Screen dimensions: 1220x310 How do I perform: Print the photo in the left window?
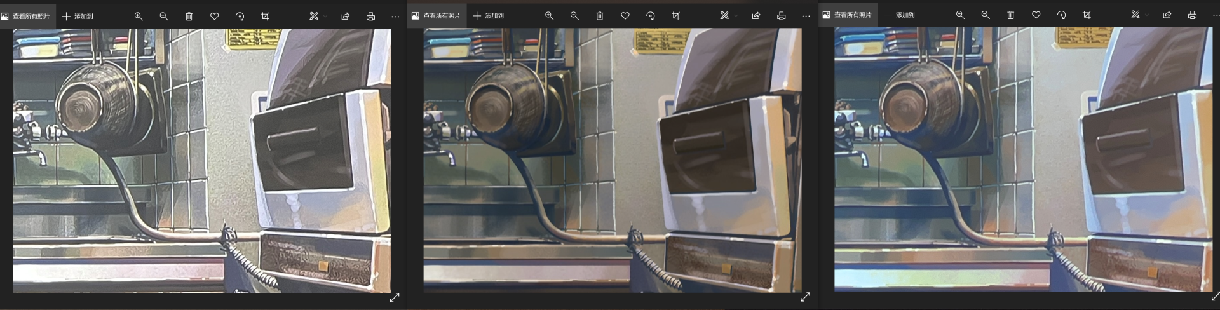pyautogui.click(x=370, y=16)
